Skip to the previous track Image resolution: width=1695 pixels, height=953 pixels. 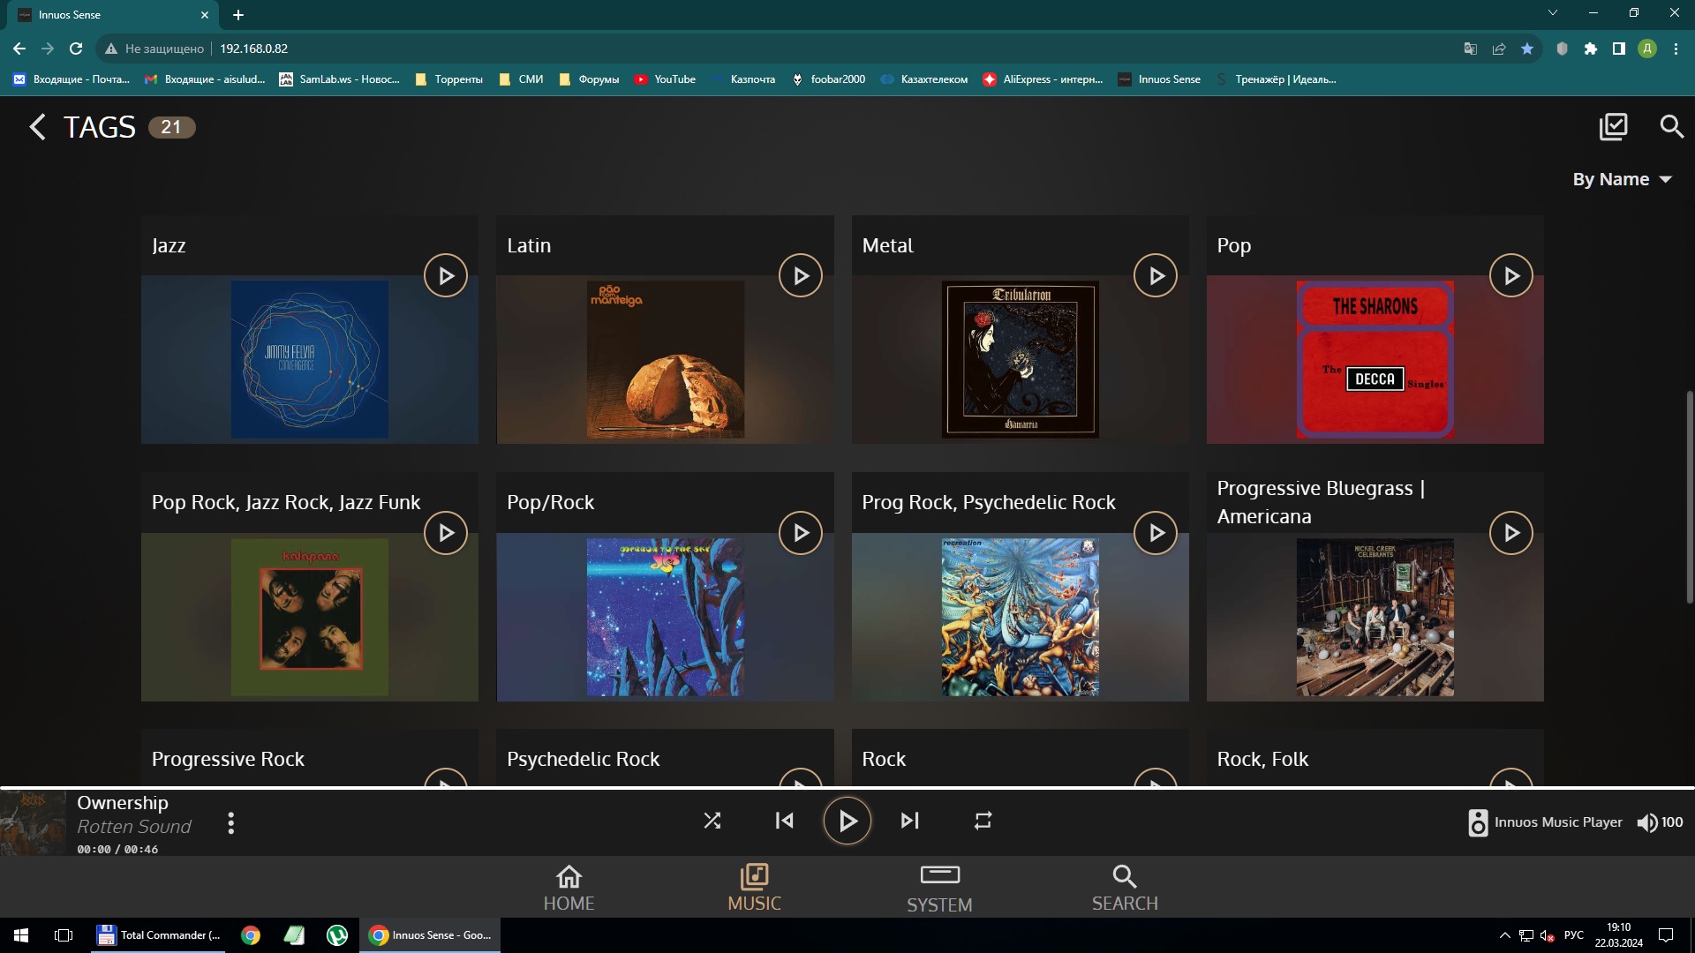(x=784, y=821)
